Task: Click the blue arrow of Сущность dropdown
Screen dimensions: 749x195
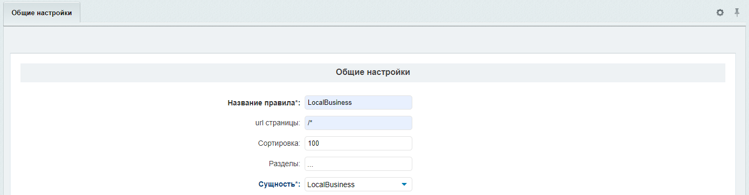Action: click(x=404, y=185)
